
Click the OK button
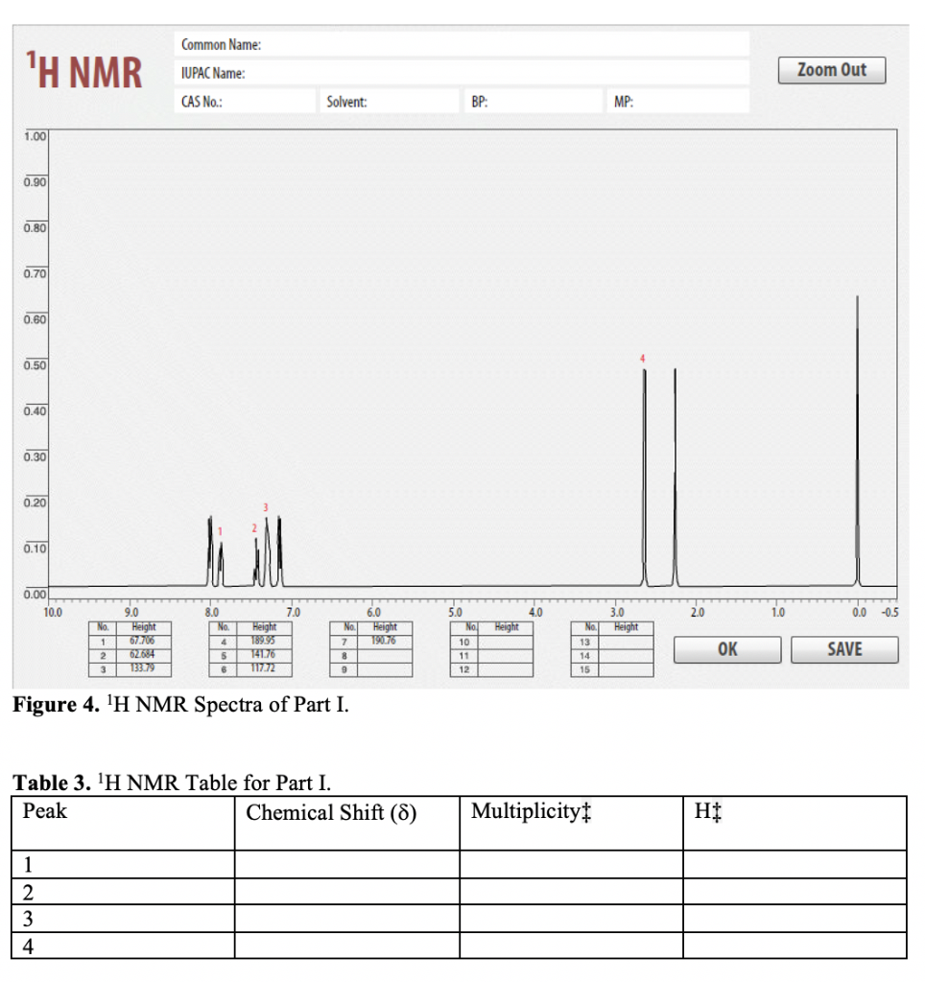729,649
